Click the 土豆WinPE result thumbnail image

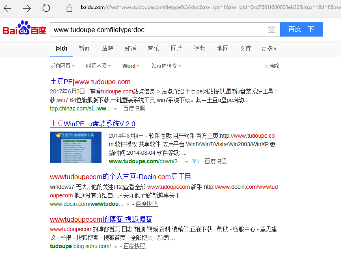click(76, 147)
